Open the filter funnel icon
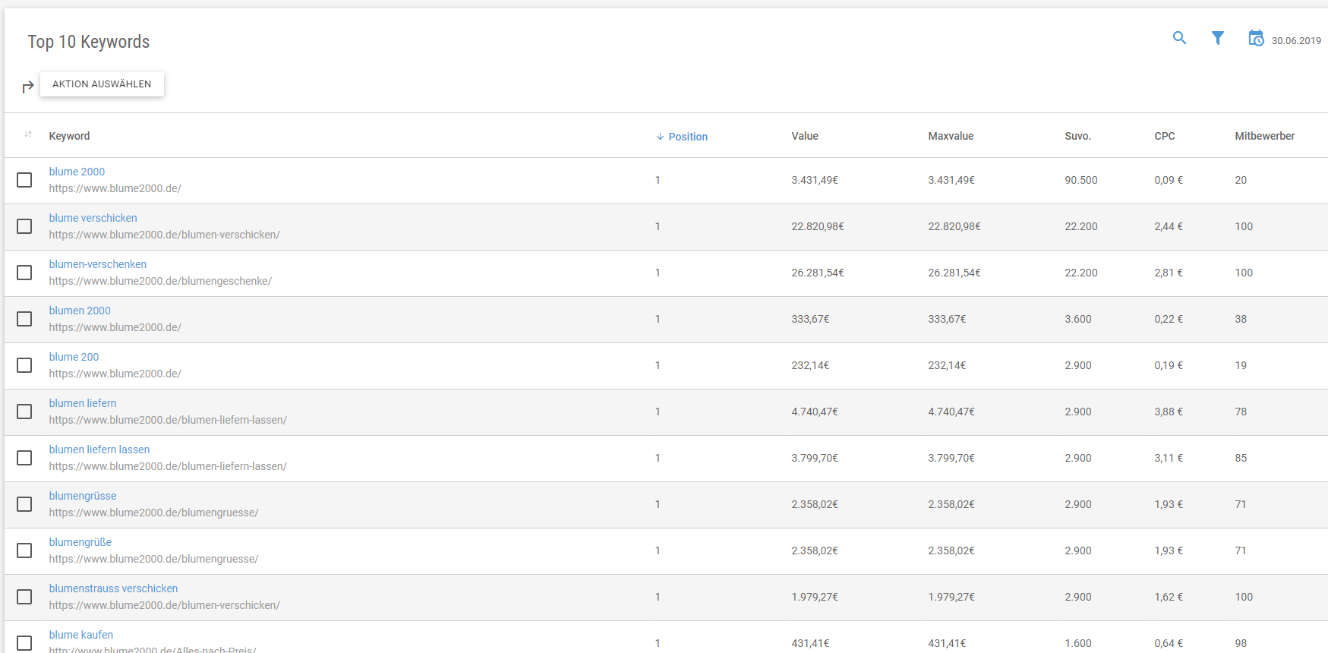The height and width of the screenshot is (653, 1328). (1218, 38)
